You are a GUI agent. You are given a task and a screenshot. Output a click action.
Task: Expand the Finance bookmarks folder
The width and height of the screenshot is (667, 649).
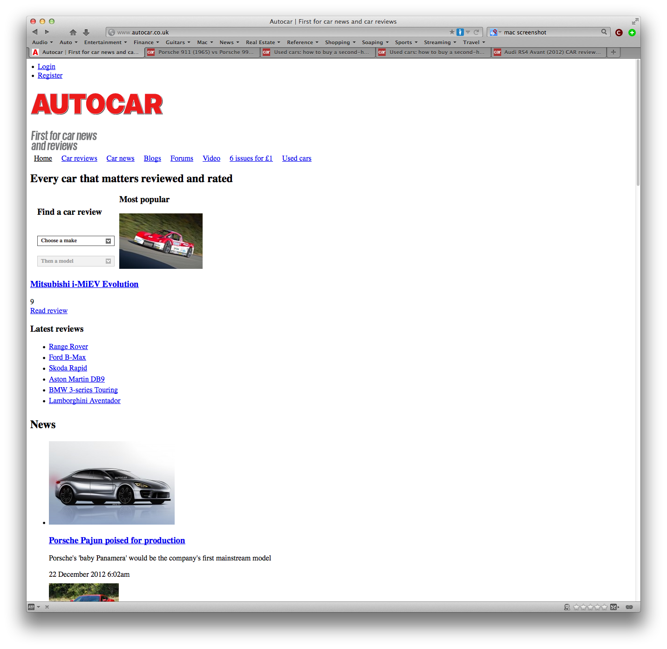click(146, 42)
